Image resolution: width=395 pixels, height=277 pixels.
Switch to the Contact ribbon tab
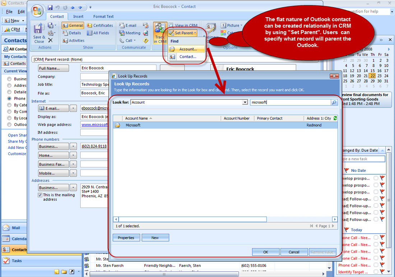[x=57, y=17]
